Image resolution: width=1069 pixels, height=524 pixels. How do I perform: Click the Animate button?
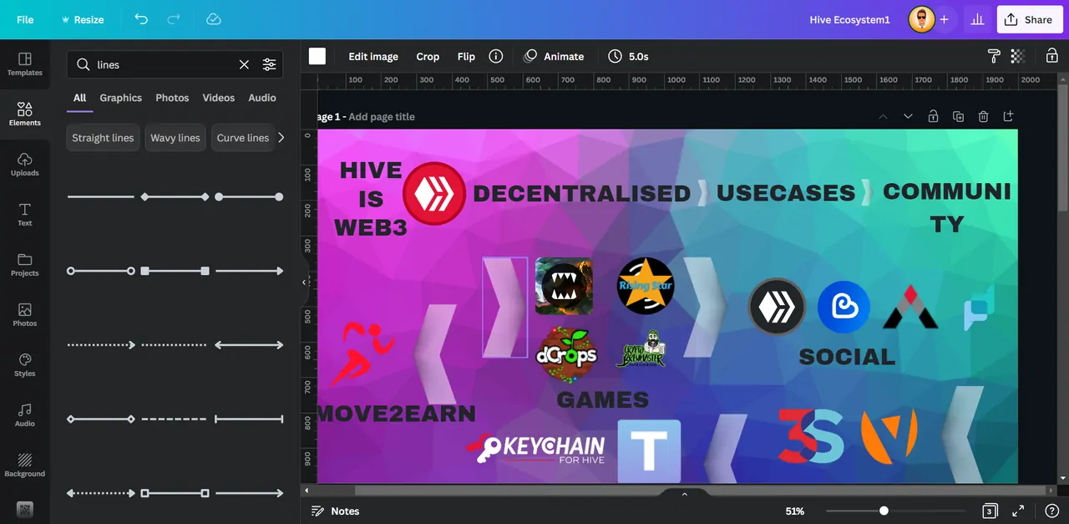pos(554,56)
